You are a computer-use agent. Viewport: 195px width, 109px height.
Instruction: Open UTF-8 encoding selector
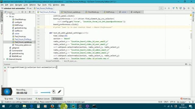(x=173, y=102)
